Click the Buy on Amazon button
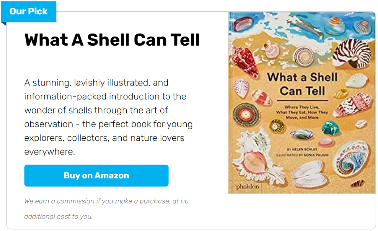The width and height of the screenshot is (378, 231). click(x=96, y=176)
